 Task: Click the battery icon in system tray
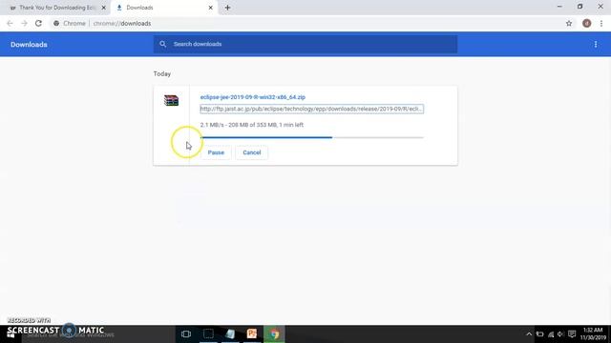[539, 334]
